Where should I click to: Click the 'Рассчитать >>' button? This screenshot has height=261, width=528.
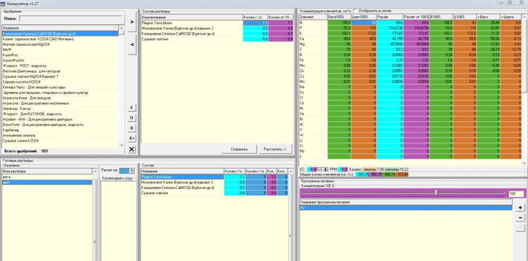[275, 149]
